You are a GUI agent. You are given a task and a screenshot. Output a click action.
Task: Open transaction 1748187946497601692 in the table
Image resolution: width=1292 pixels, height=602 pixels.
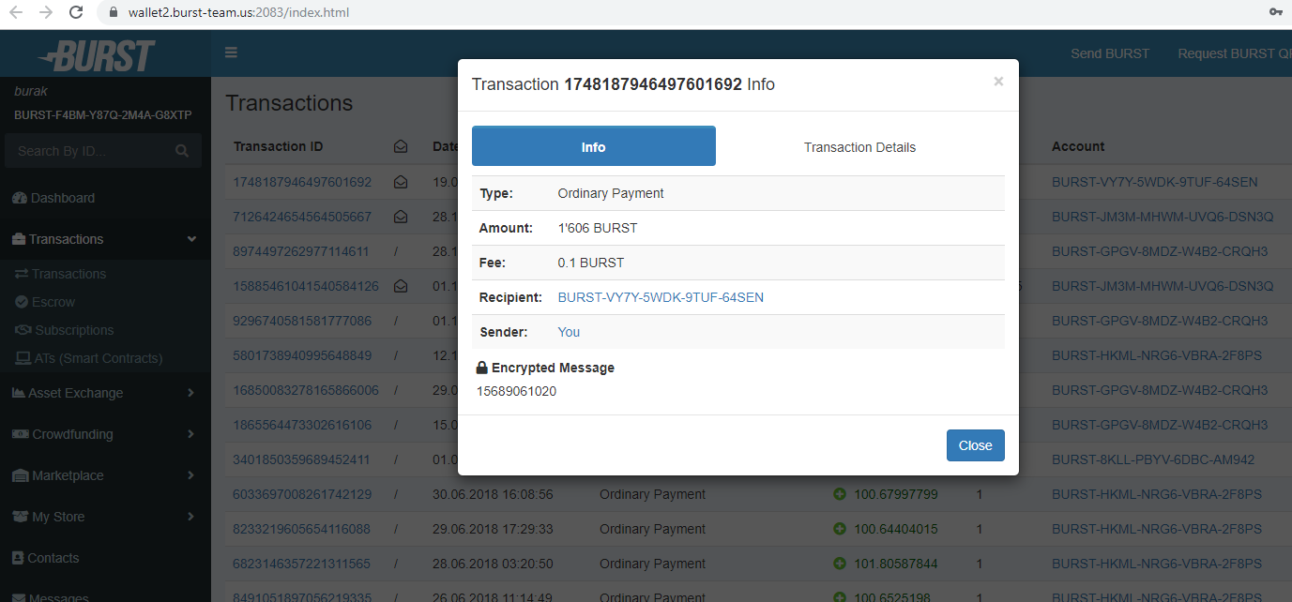tap(302, 182)
